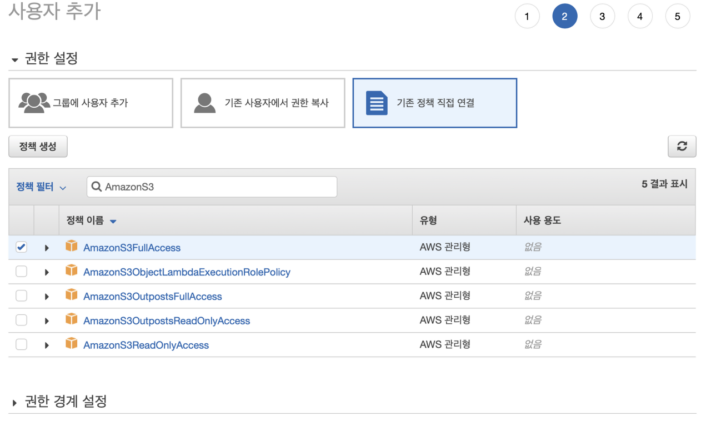The width and height of the screenshot is (711, 421).
Task: Go to wizard step 1
Action: coord(527,16)
